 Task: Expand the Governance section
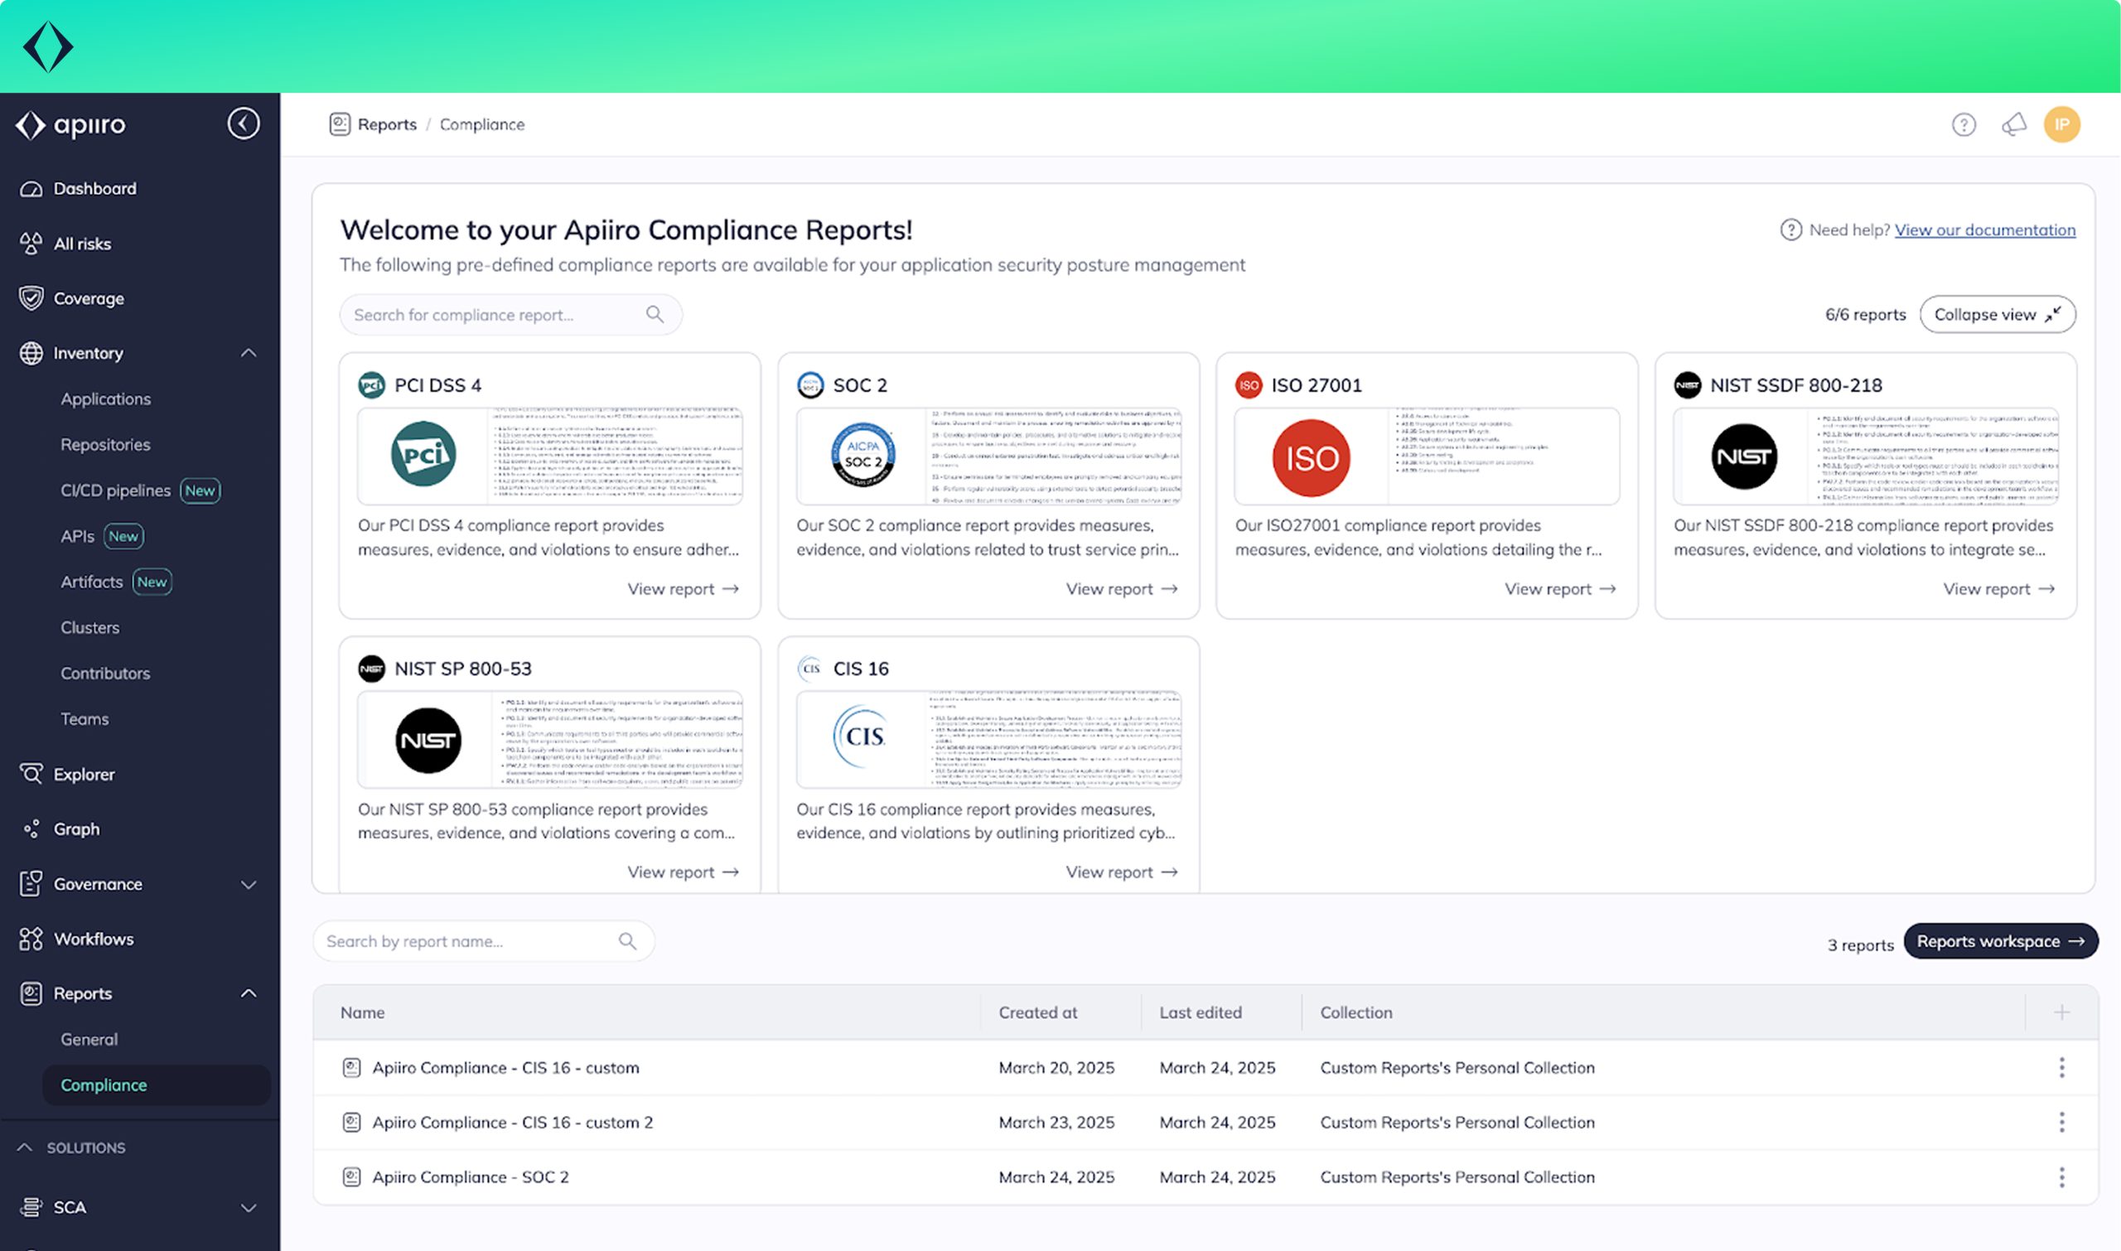(x=248, y=884)
